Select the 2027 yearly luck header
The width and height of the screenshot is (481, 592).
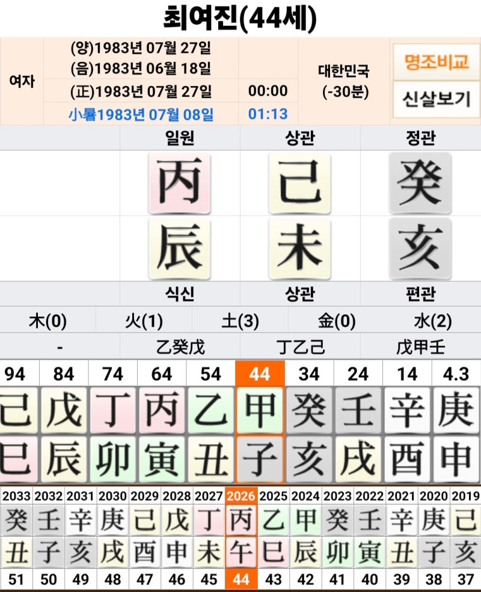coord(209,496)
